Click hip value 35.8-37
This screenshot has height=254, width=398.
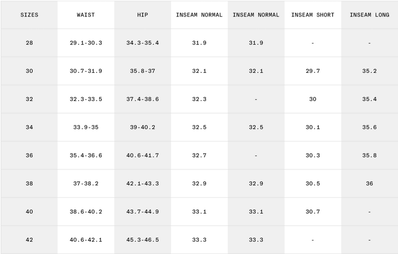(x=143, y=71)
